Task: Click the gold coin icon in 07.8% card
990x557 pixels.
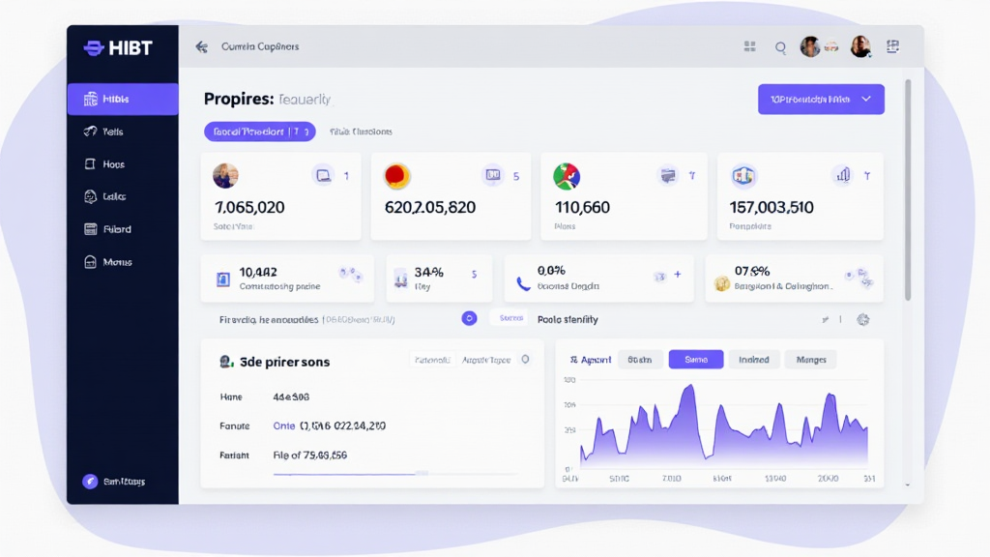Action: tap(720, 282)
